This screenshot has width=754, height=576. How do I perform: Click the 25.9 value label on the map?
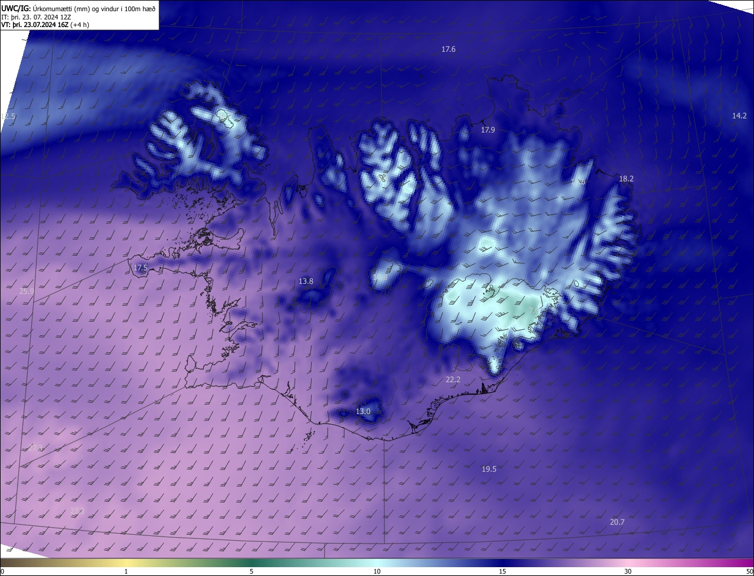coord(27,291)
